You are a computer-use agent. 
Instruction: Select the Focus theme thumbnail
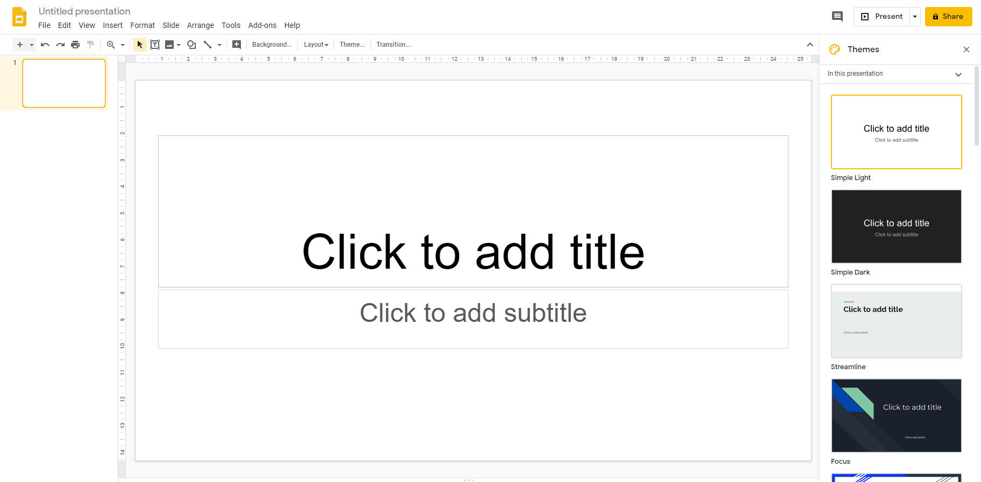[897, 415]
